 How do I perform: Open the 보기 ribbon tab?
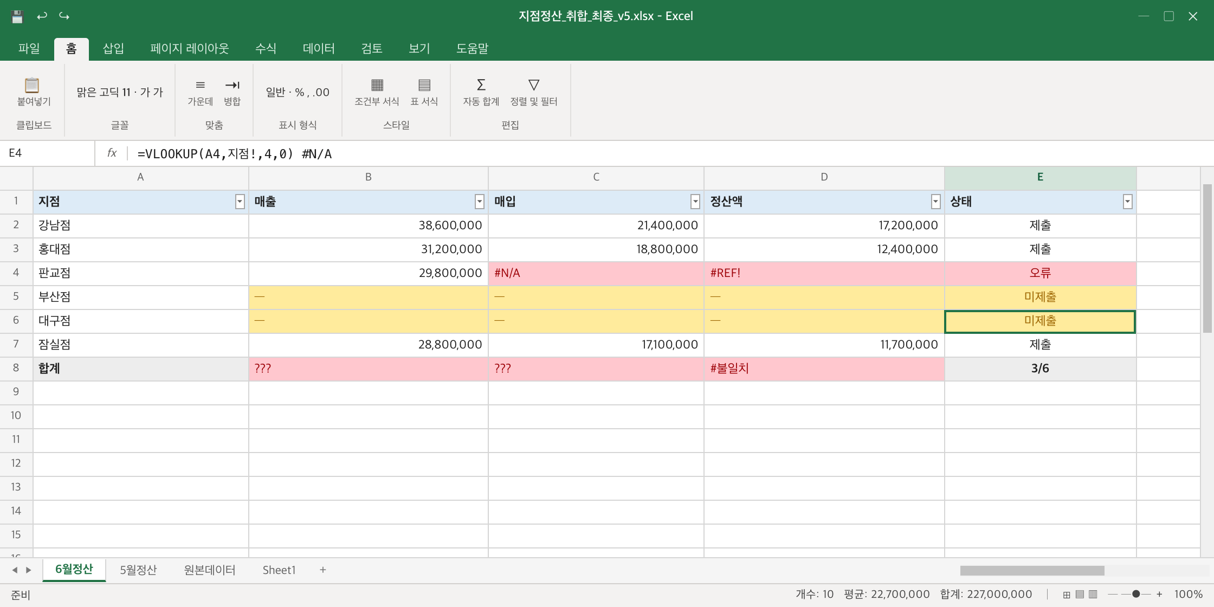point(419,49)
